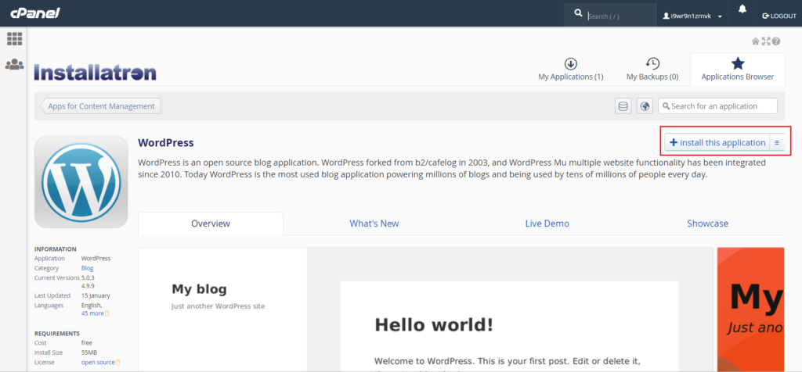802x372 pixels.
Task: Click the small home icon above tabs
Action: point(756,41)
